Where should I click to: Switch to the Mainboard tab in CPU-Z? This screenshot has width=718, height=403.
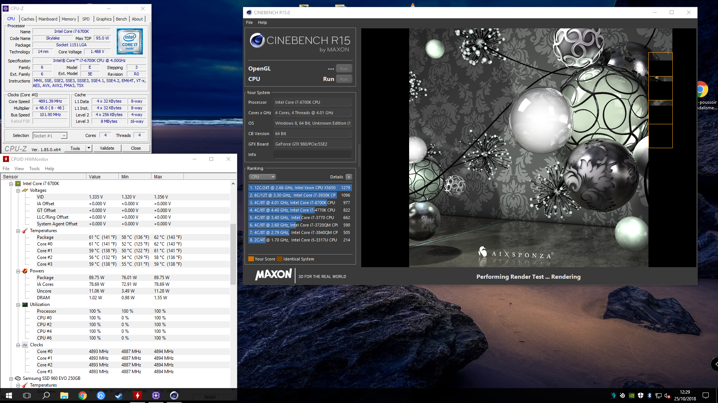pos(48,19)
